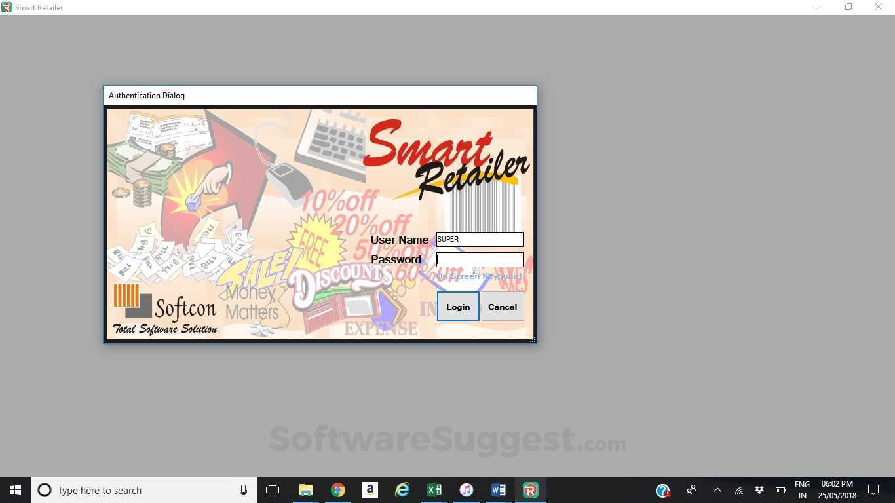Open the ENG IN language switcher
The height and width of the screenshot is (503, 895).
802,490
